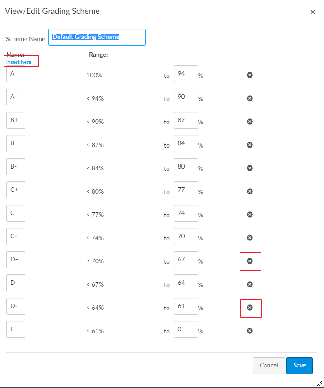This screenshot has height=388, width=324.
Task: Click the A grade name field
Action: [16, 74]
